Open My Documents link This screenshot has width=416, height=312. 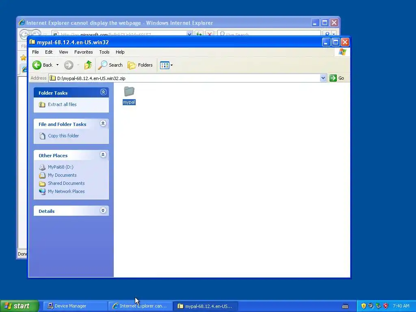point(62,175)
